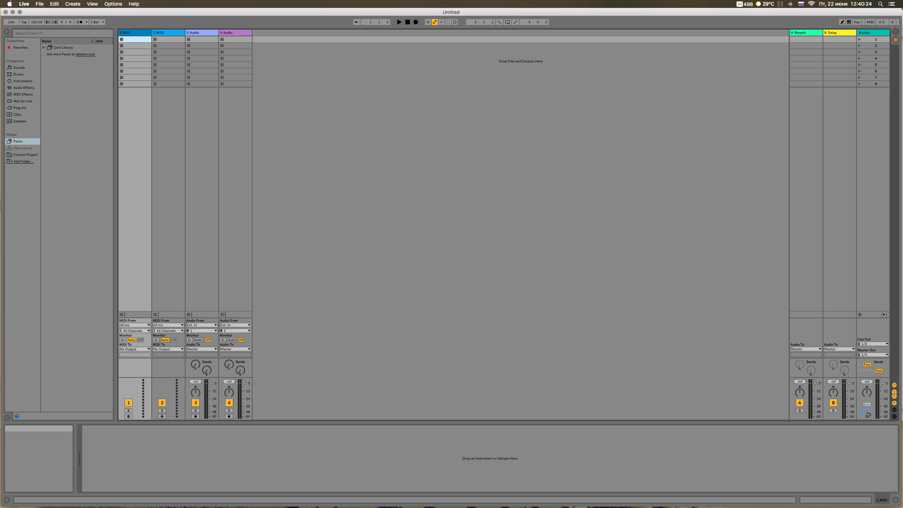903x508 pixels.
Task: Enable the Link sync toggle button
Action: pos(10,22)
